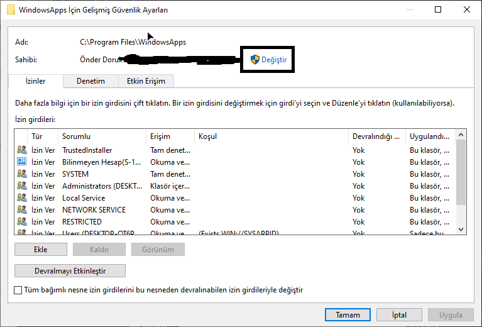Click the list scrollbar down arrow
Screen dimensions: 482x327
461,229
